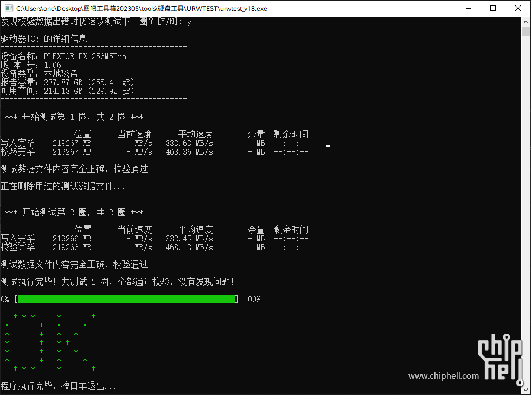
Task: Click reported capacity 237.87 GB value
Action: coord(63,82)
